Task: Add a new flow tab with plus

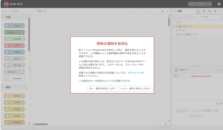Action: click(x=162, y=11)
